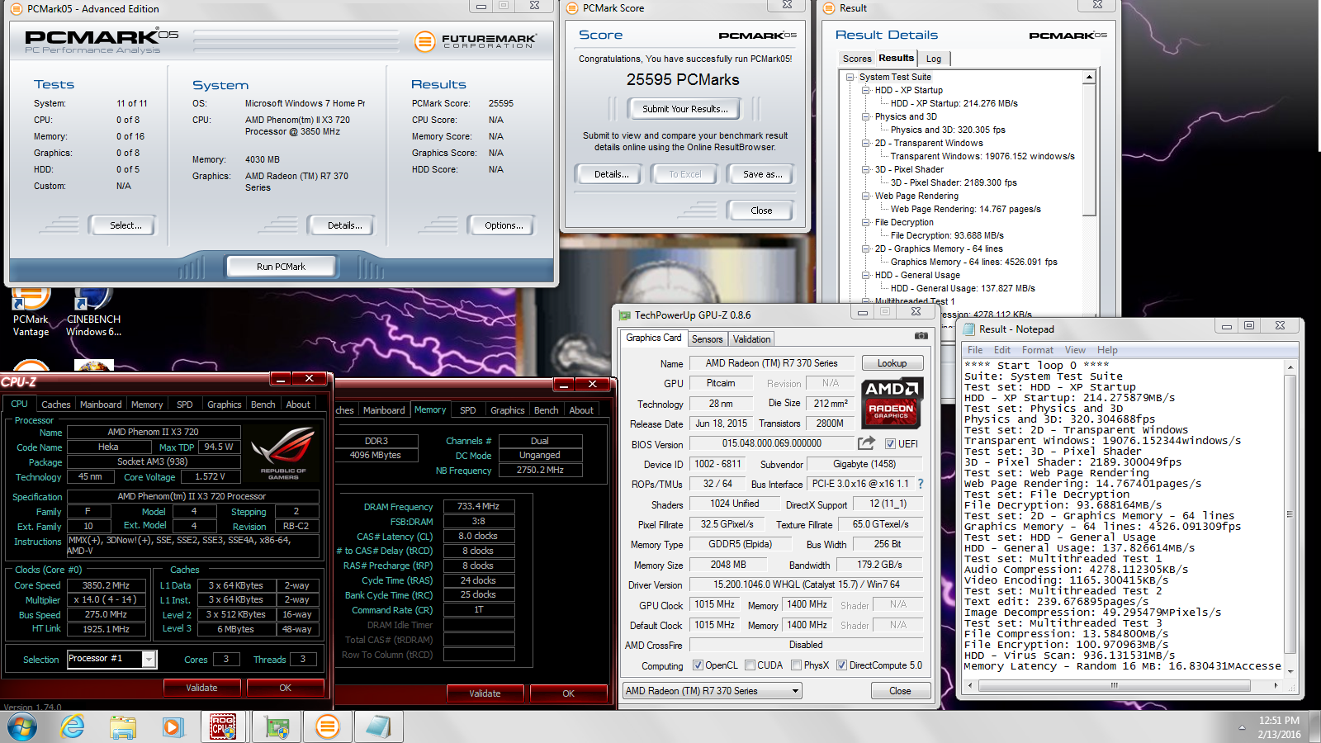Open the Windows Start menu
The height and width of the screenshot is (743, 1321).
pyautogui.click(x=22, y=727)
